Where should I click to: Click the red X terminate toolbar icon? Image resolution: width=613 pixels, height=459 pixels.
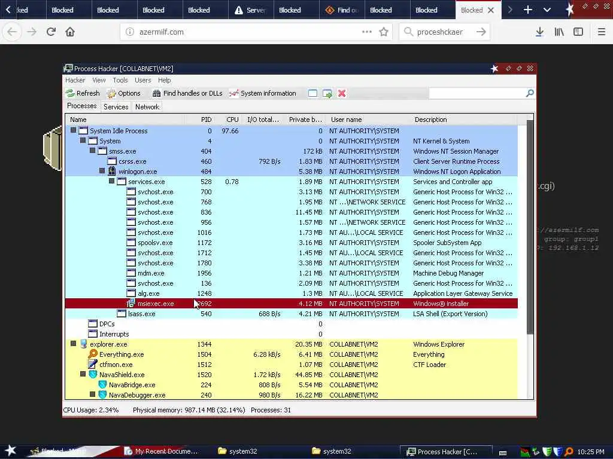pyautogui.click(x=342, y=93)
